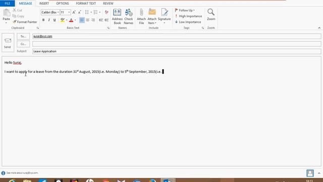
Task: Activate the Format Painter
Action: [x=25, y=22]
